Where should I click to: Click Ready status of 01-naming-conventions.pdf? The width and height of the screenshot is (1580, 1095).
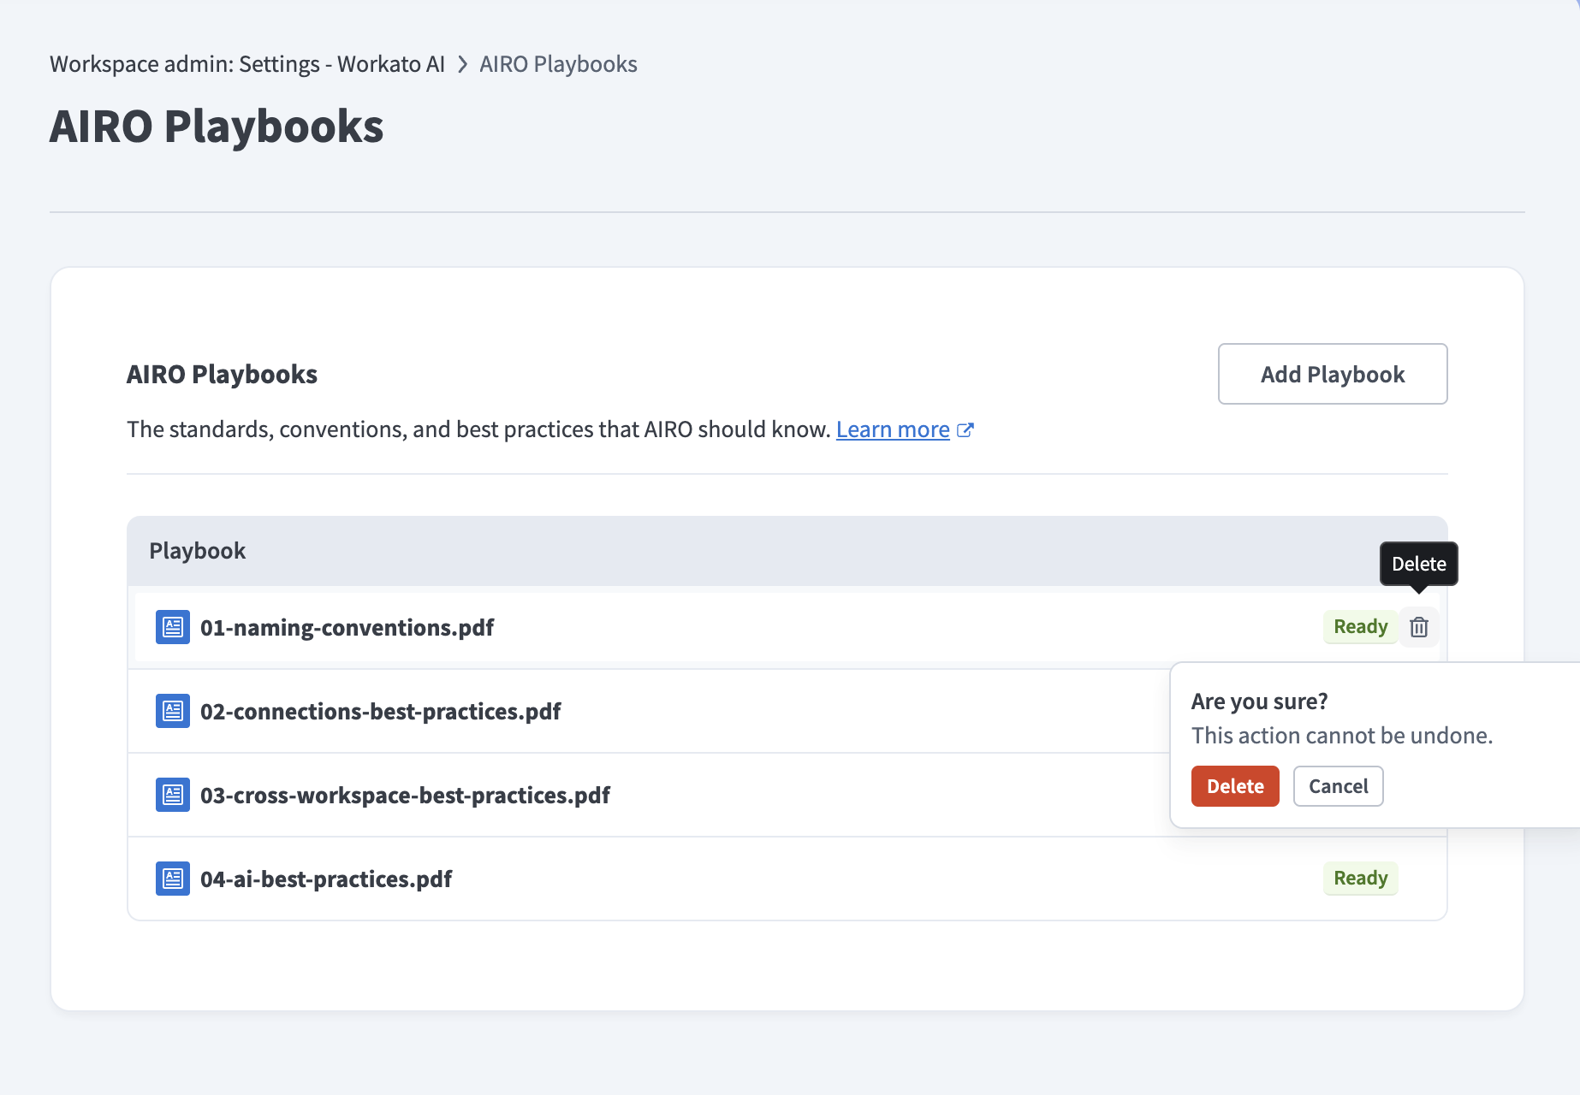[x=1361, y=627]
